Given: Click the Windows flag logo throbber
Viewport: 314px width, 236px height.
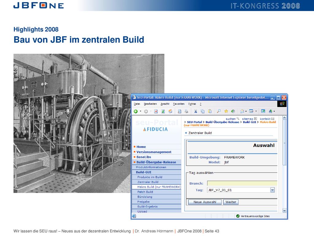Looking at the screenshot, I should pyautogui.click(x=282, y=104).
